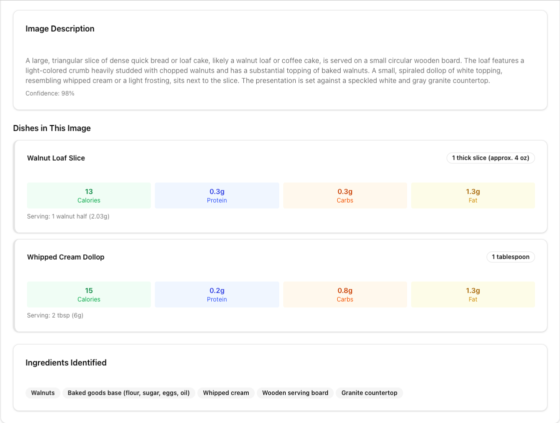
Task: Click the Walnut Loaf Slice dish title
Action: [56, 158]
